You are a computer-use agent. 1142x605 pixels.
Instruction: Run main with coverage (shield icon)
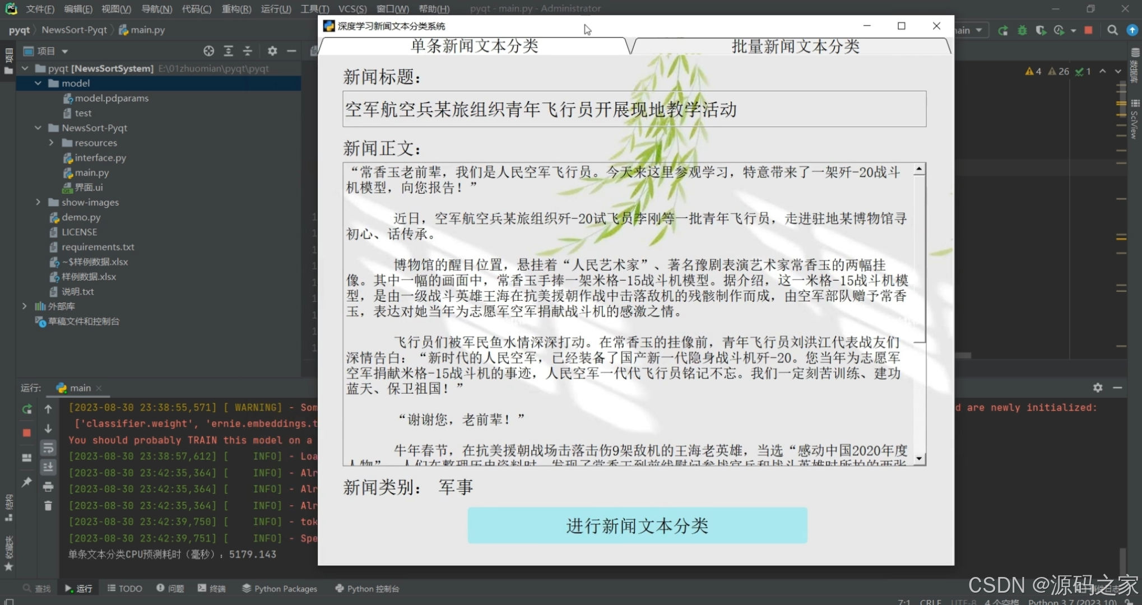[x=1041, y=31]
